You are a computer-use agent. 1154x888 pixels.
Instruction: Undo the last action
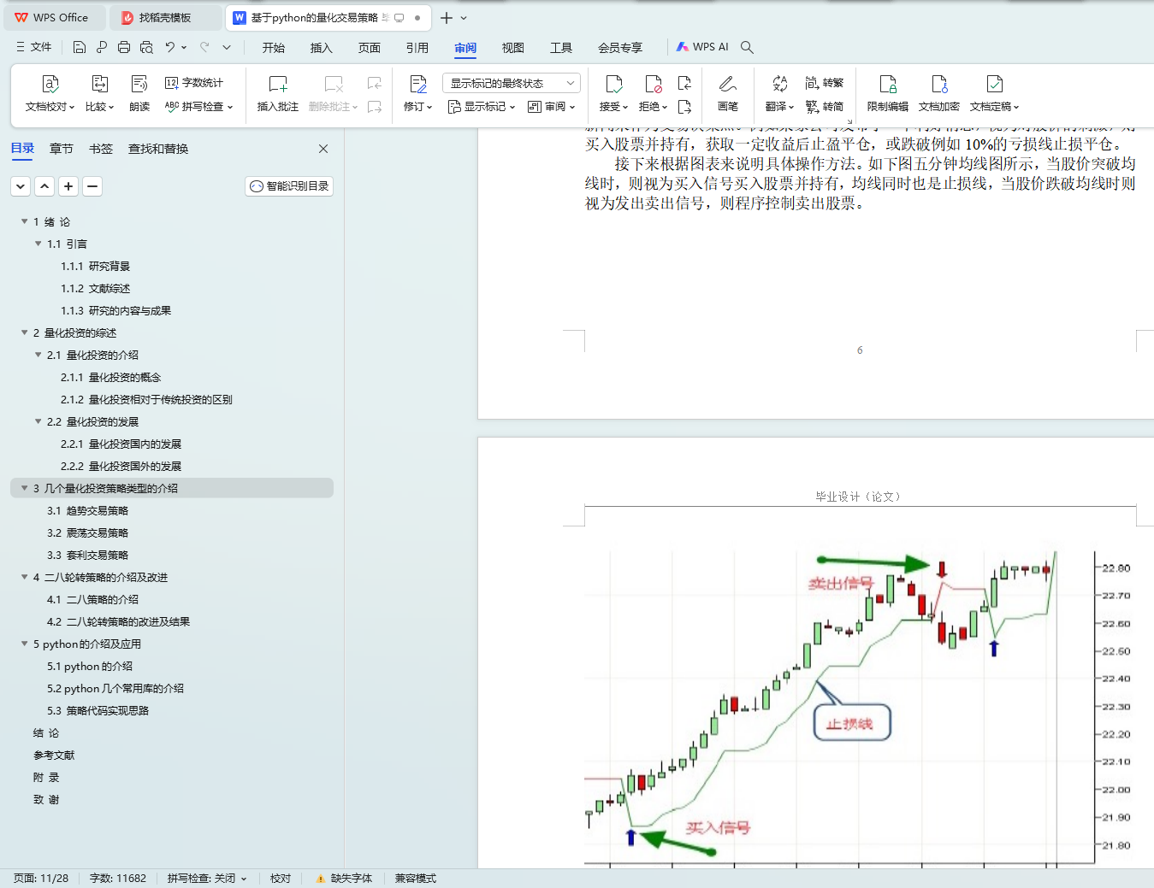coord(170,47)
